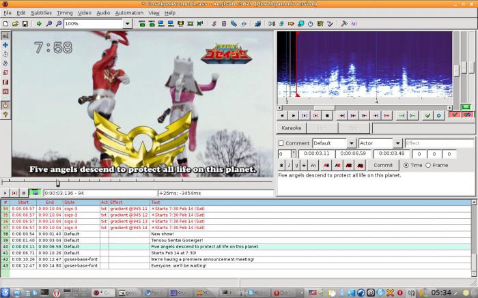
Task: Click the audio next line button
Action: click(293, 116)
